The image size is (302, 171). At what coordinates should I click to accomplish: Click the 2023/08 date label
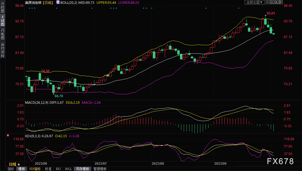point(158,163)
